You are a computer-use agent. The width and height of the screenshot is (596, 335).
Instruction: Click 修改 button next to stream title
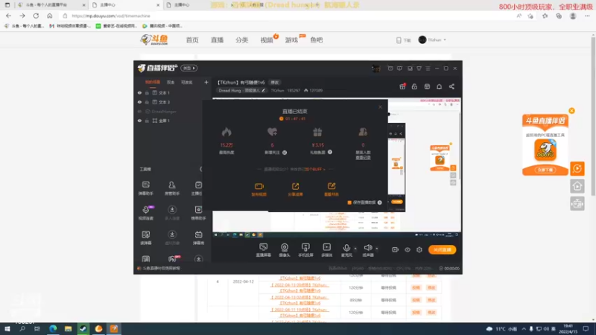[274, 83]
